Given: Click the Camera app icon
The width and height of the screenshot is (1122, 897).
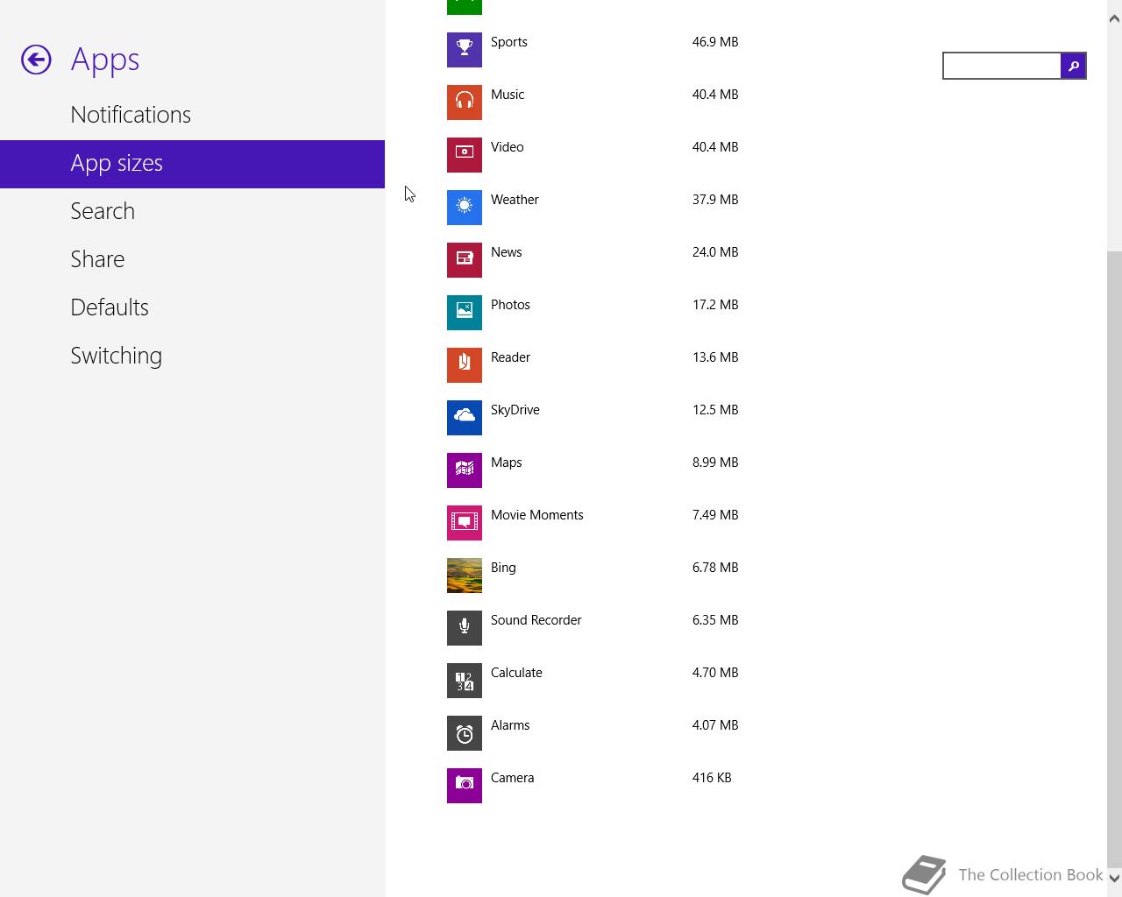Looking at the screenshot, I should click(465, 786).
